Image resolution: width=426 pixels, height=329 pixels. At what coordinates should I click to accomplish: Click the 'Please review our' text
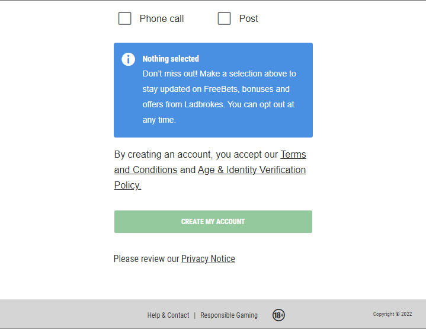(x=146, y=259)
